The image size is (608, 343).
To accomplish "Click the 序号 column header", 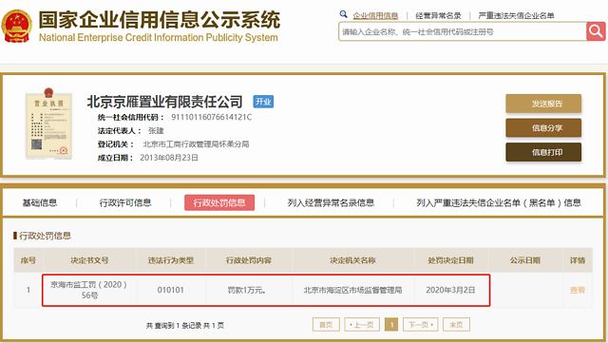I will (x=28, y=260).
